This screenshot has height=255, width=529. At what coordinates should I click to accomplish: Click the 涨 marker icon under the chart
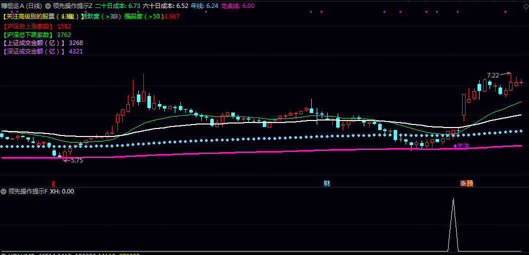click(x=463, y=183)
